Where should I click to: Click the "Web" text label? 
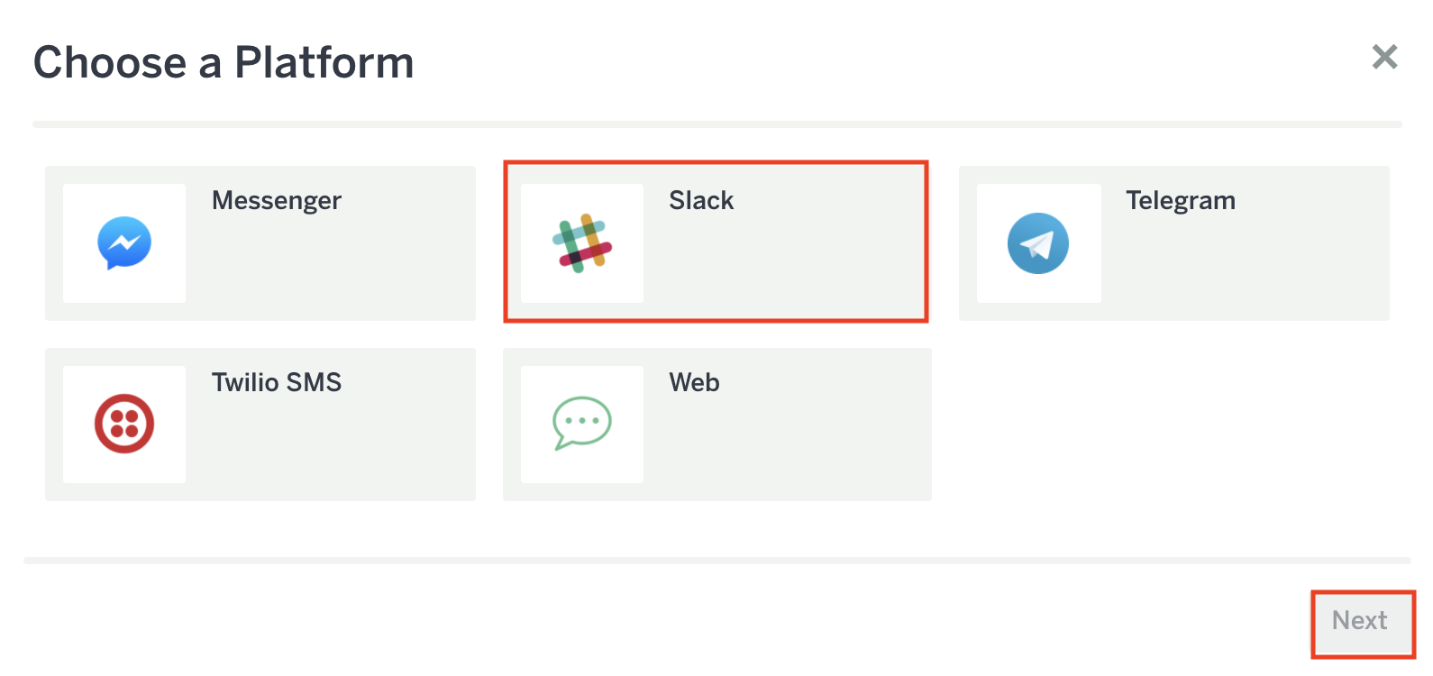(694, 383)
